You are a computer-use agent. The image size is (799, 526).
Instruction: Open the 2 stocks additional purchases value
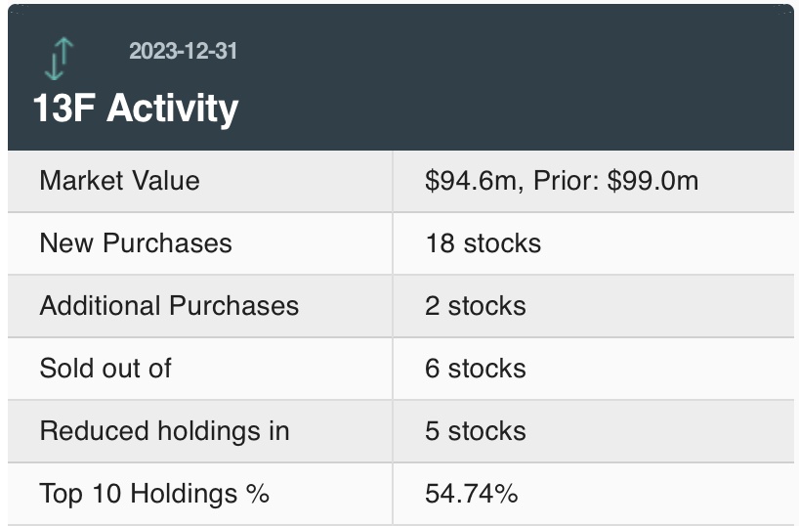pos(475,306)
